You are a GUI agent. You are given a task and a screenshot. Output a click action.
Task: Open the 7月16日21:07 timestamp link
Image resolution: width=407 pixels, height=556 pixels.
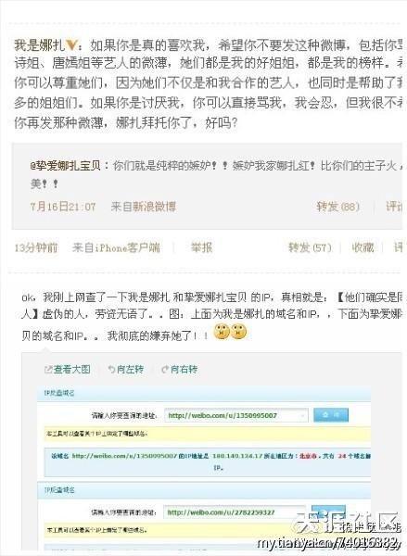coord(63,207)
